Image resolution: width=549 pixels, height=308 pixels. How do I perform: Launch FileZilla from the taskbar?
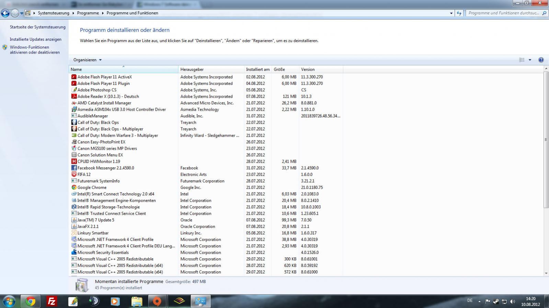(x=52, y=301)
